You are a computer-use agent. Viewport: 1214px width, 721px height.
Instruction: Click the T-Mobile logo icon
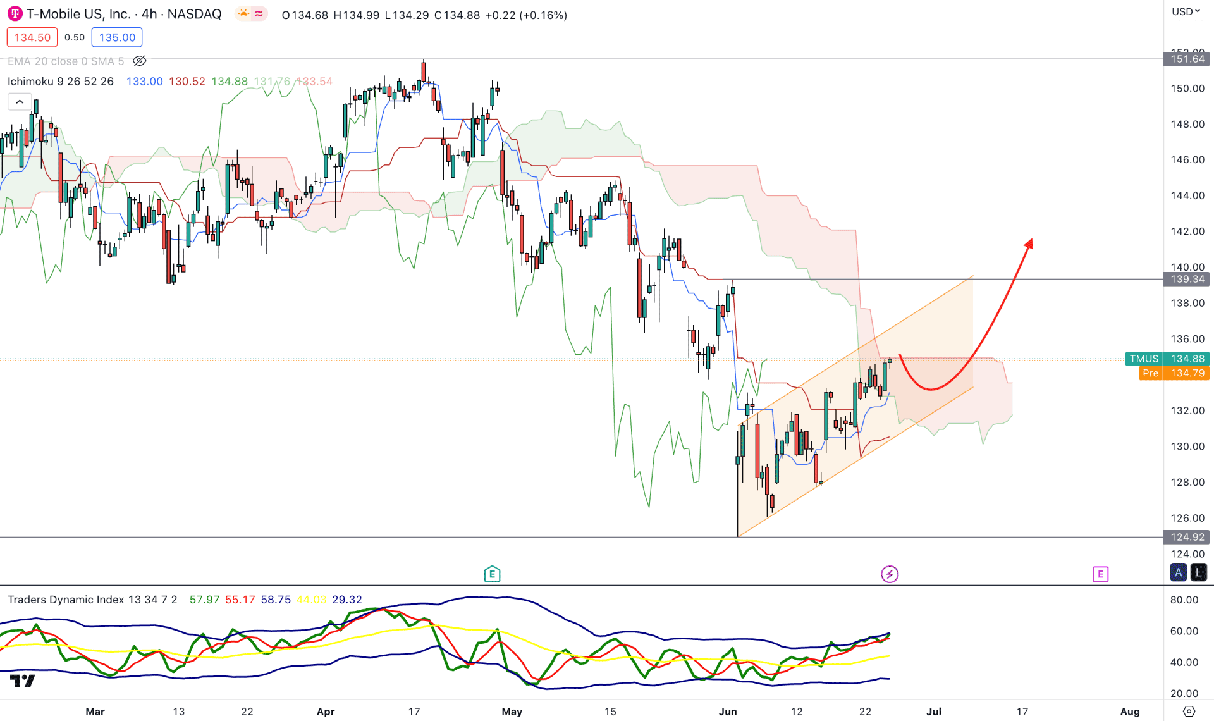[15, 14]
